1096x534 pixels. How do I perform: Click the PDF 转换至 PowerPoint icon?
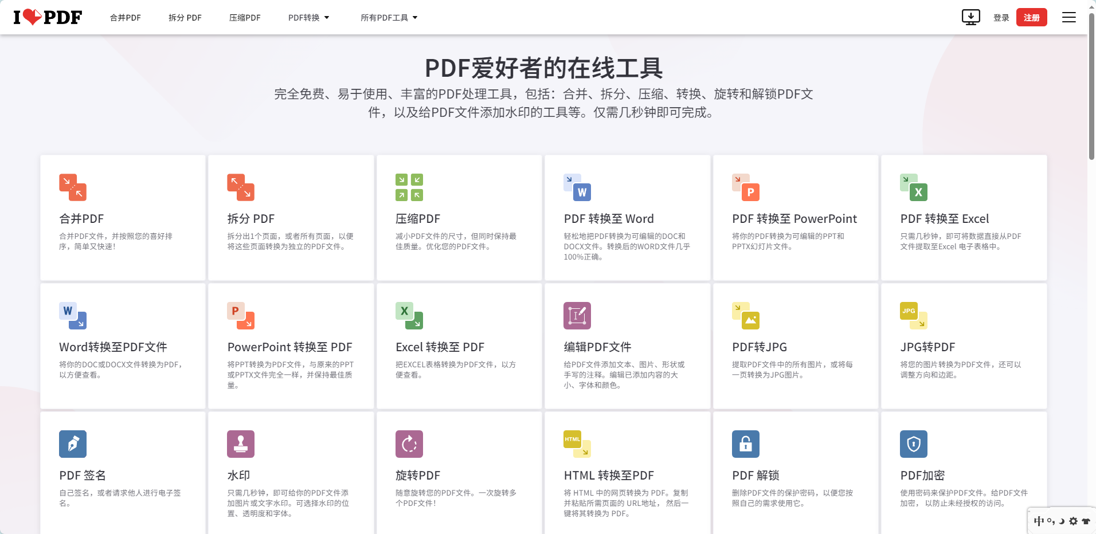coord(746,187)
